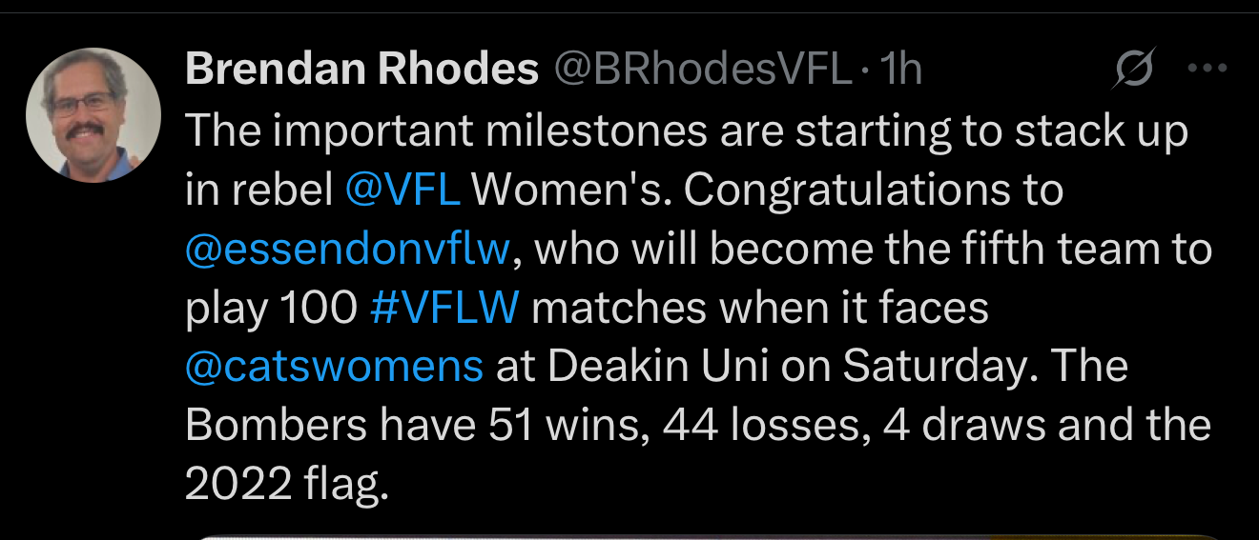Click the words 'play 100' before the hashtag
Viewport: 1259px width, 540px height.
tap(271, 309)
